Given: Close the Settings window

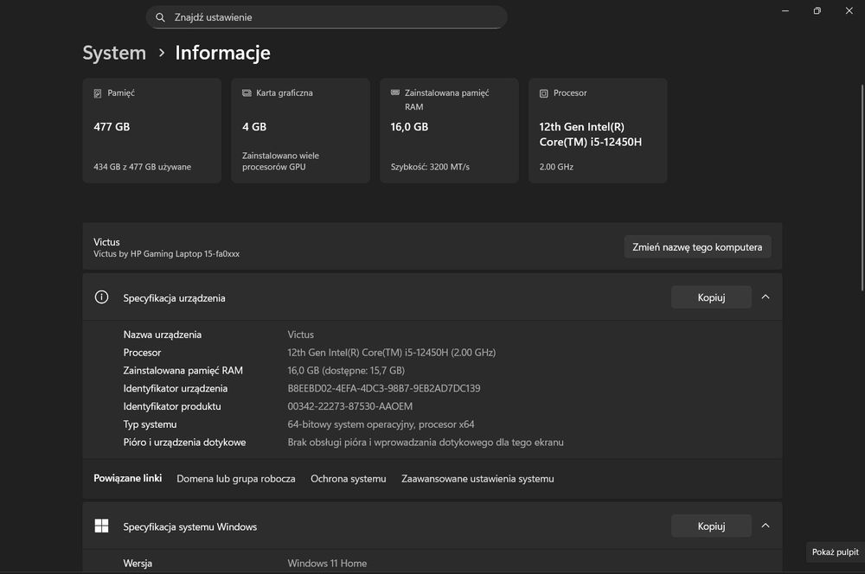Looking at the screenshot, I should (849, 10).
